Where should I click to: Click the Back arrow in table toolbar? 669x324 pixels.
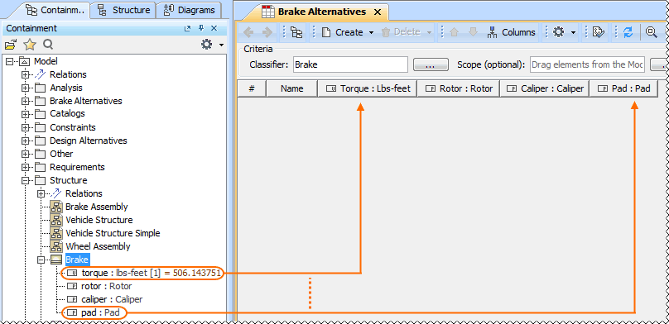pyautogui.click(x=248, y=32)
